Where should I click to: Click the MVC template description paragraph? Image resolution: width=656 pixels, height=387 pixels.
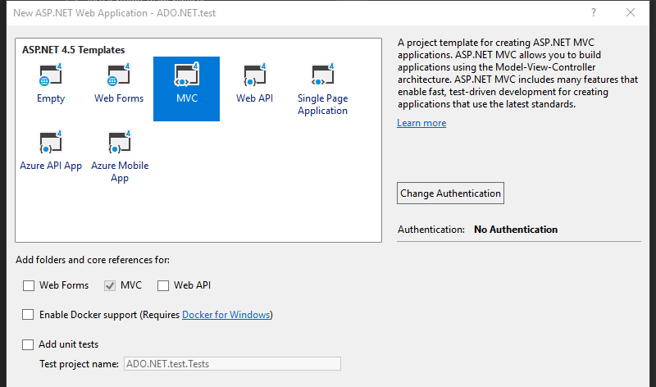[x=518, y=73]
